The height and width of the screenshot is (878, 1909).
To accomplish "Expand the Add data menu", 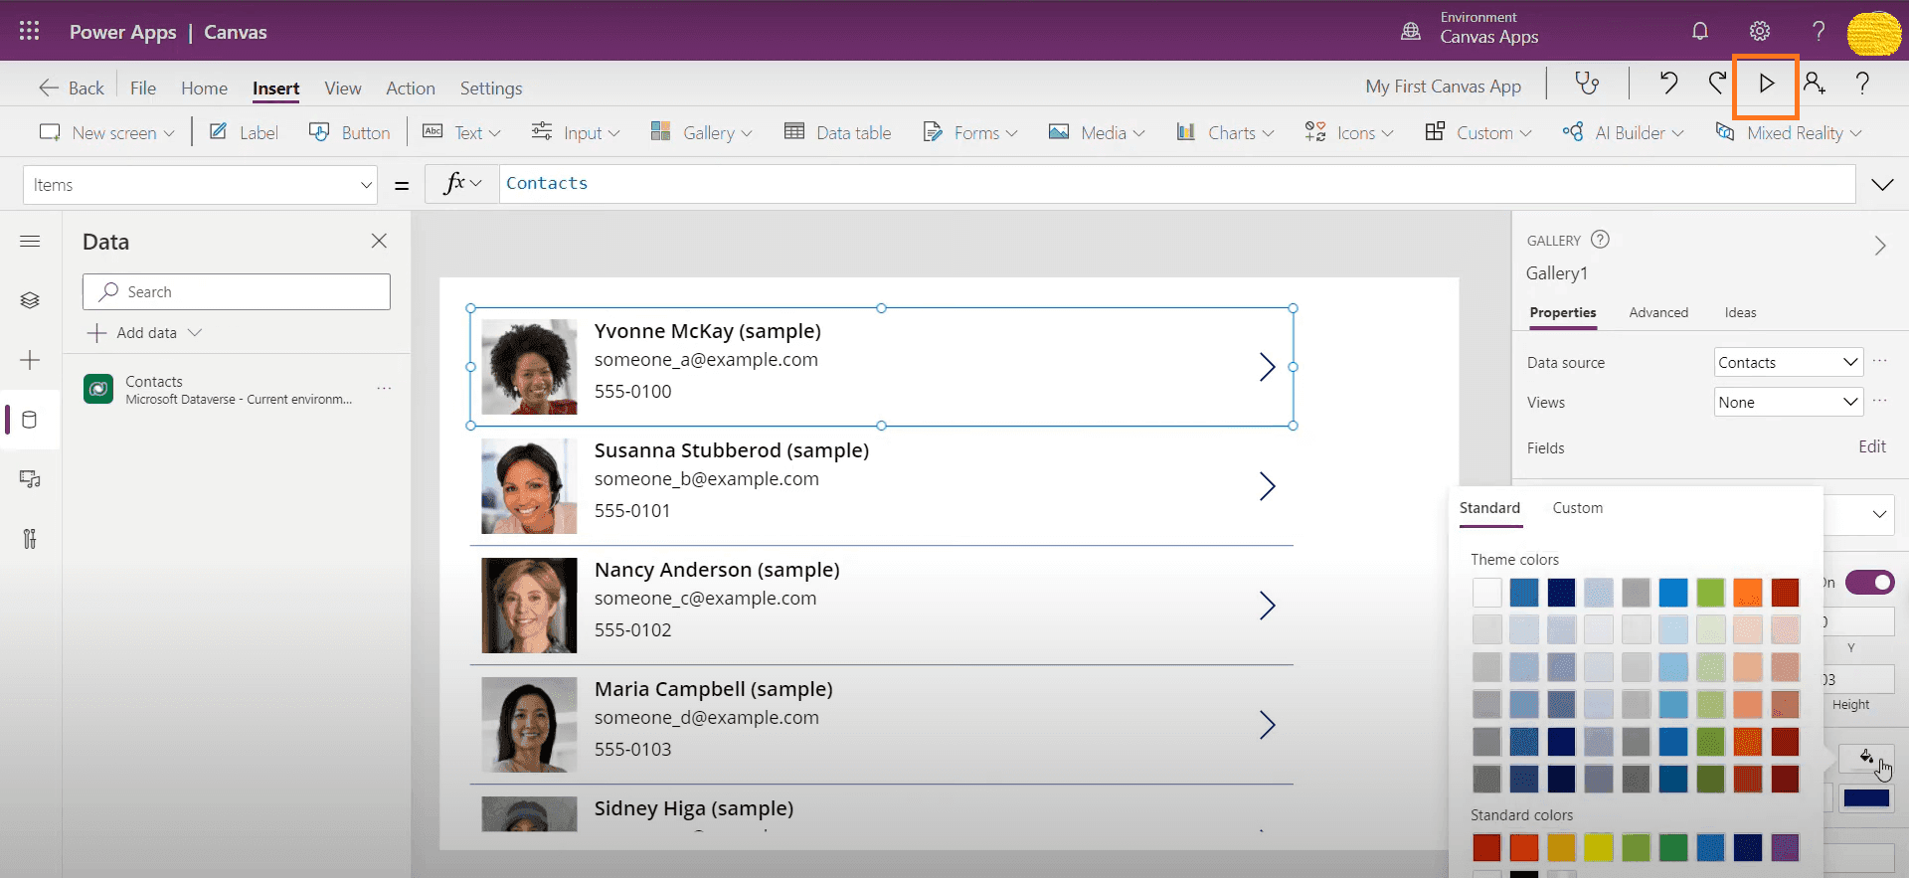I will tap(146, 333).
